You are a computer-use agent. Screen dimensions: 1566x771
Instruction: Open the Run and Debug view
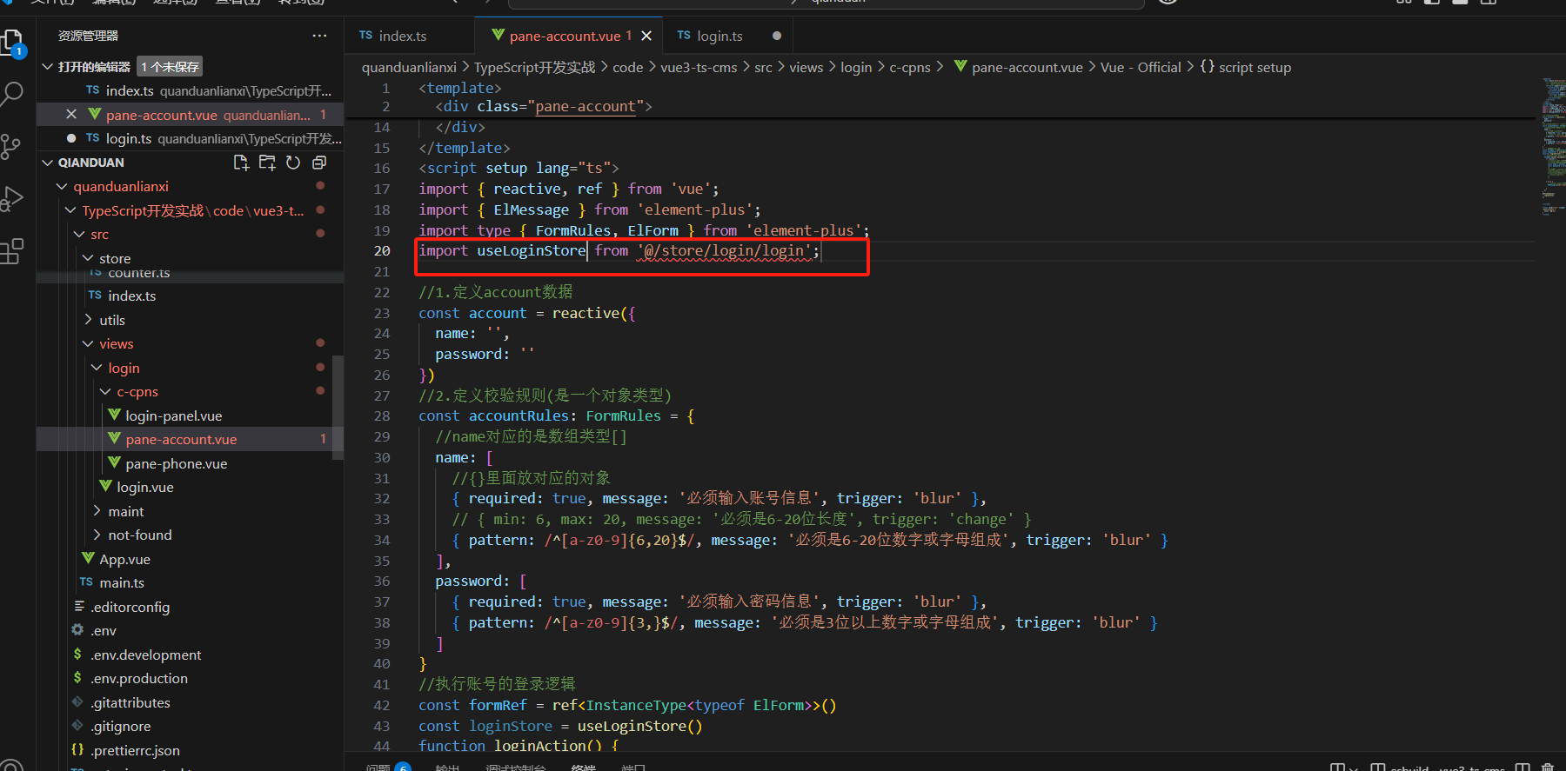(x=10, y=199)
